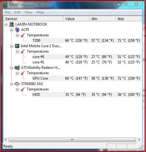Click the Value column header
This screenshot has height=152, width=146.
[x=76, y=19]
